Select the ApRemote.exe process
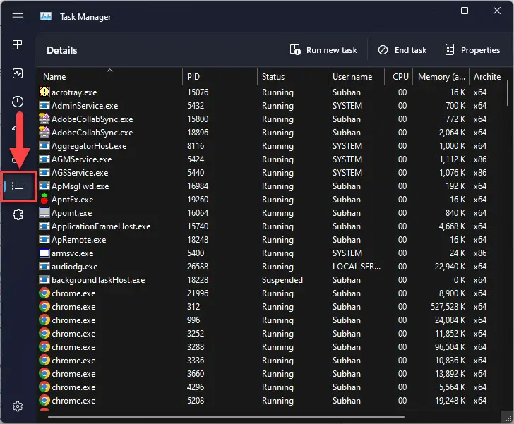The image size is (514, 424). [x=270, y=240]
